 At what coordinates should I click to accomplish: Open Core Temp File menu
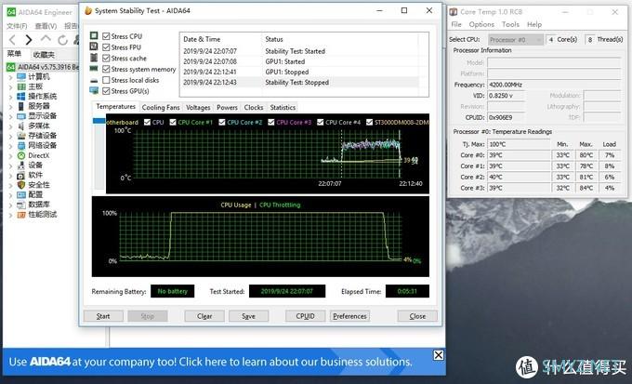pyautogui.click(x=456, y=24)
